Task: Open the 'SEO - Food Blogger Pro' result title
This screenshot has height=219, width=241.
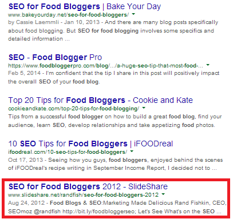Action: 55,57
